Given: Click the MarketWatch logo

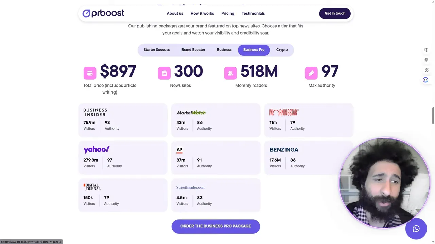Looking at the screenshot, I should pos(191,113).
